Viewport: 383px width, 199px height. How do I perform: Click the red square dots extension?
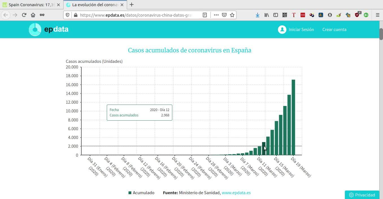pos(303,15)
